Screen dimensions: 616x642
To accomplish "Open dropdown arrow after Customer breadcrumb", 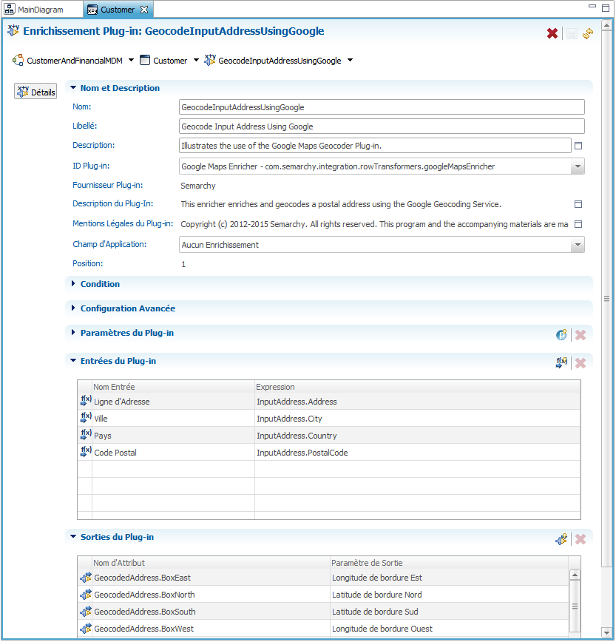I will [196, 60].
